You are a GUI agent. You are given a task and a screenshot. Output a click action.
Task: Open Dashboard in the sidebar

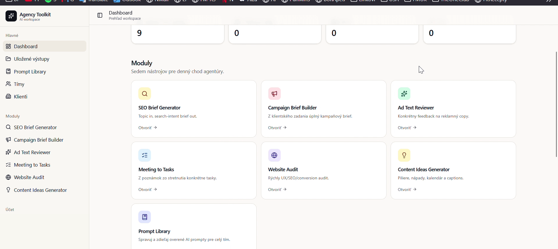pyautogui.click(x=44, y=46)
